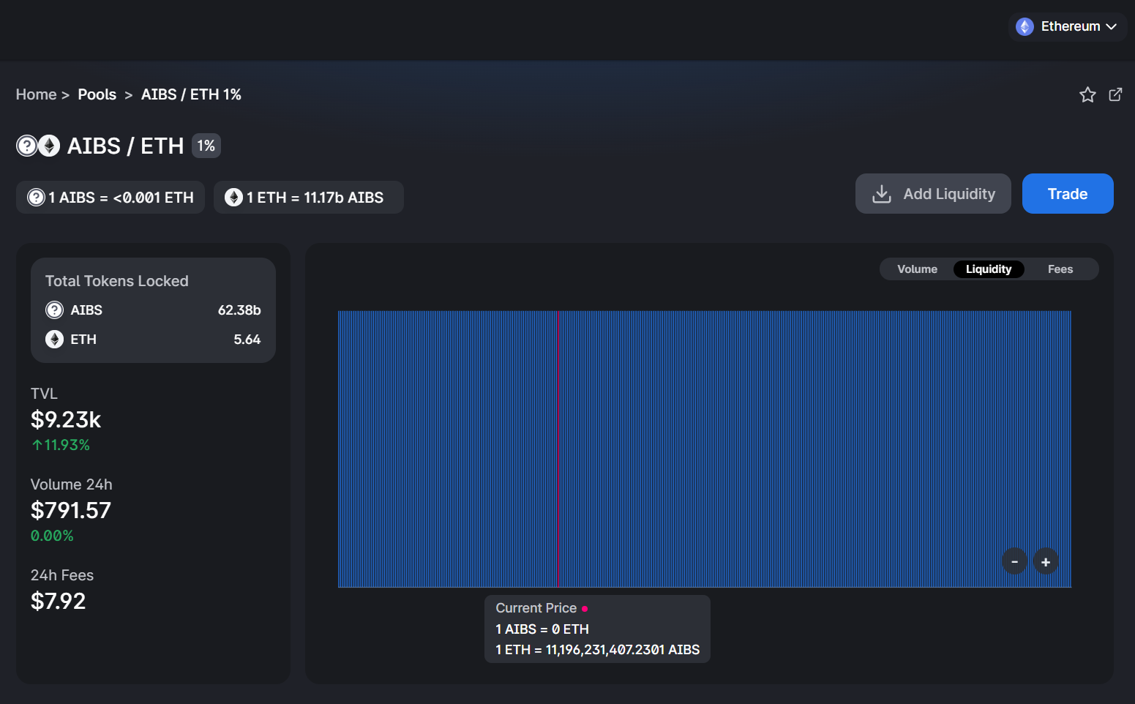Switch chart to Liquidity tab
This screenshot has width=1135, height=704.
(x=989, y=269)
